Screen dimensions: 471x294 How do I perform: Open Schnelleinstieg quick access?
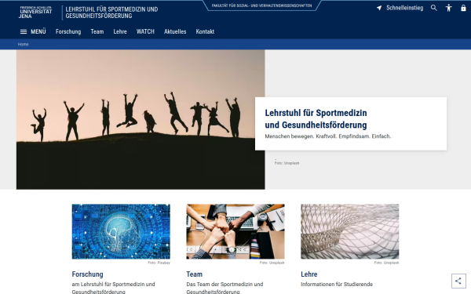pos(404,8)
